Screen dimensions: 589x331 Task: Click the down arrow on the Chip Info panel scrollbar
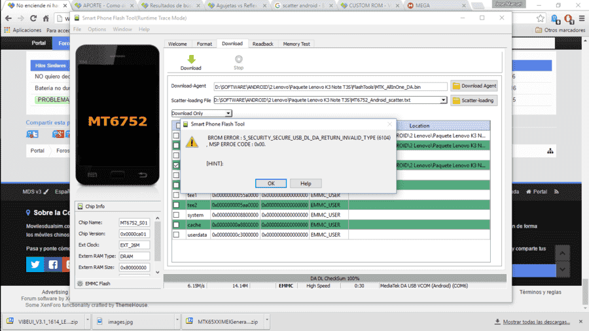(158, 273)
